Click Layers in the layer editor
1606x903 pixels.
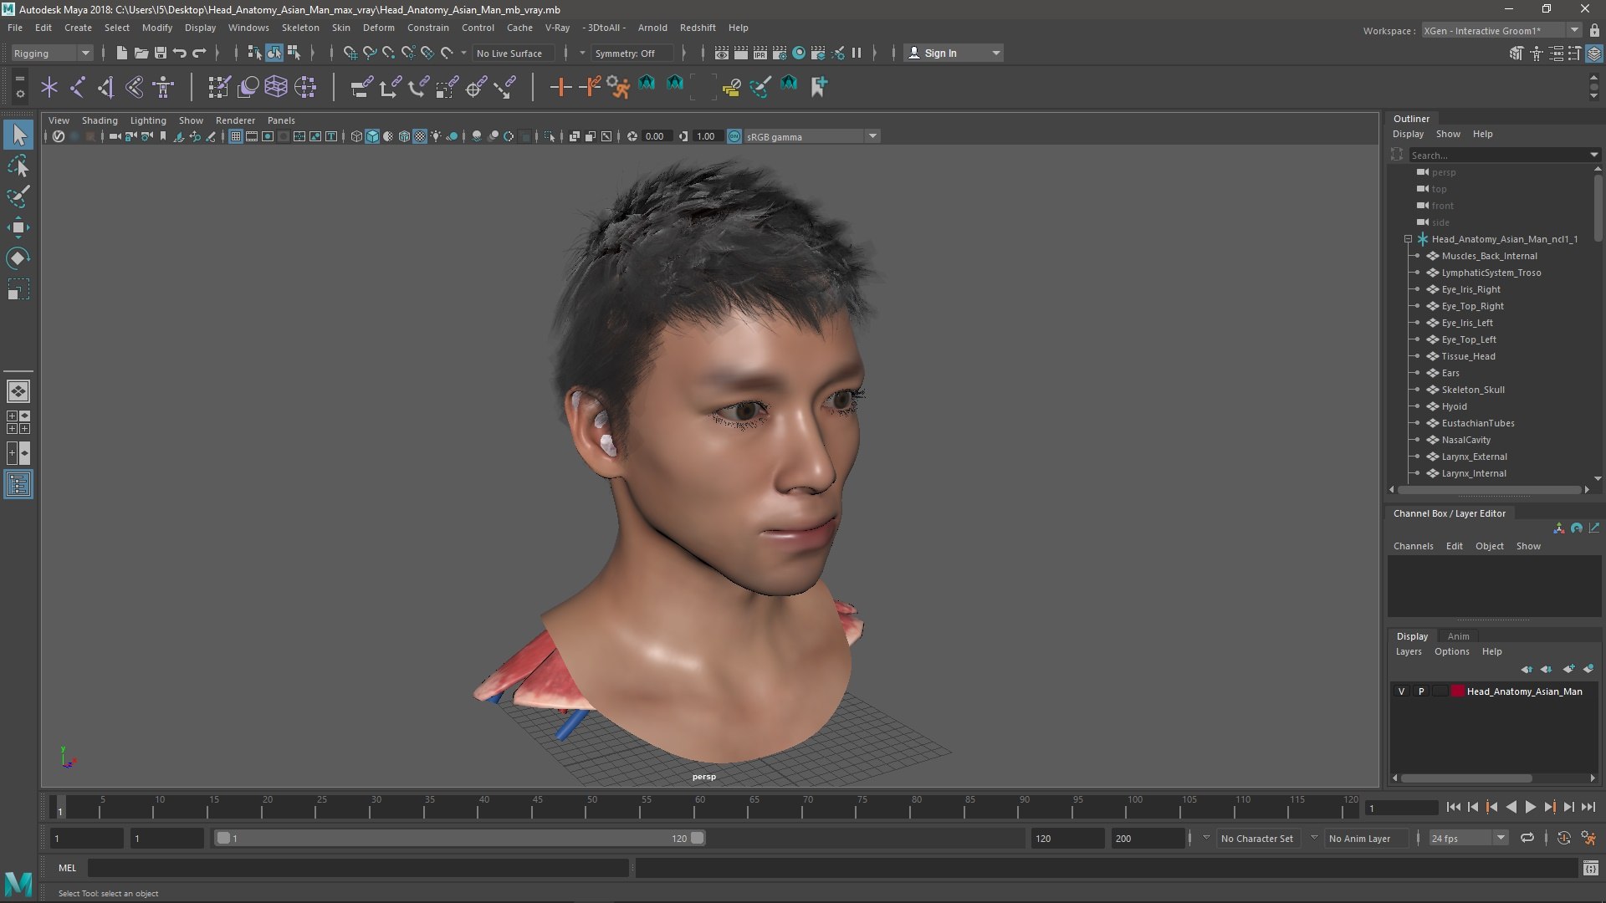coord(1408,651)
